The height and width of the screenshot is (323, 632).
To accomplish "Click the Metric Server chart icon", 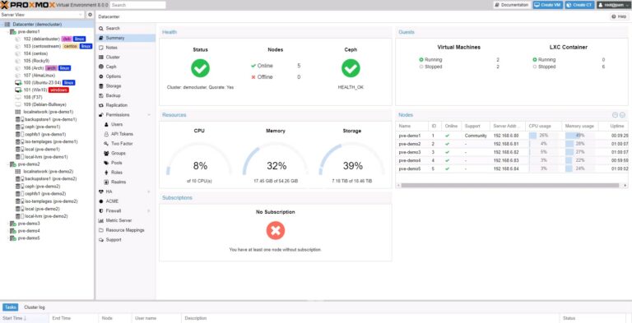I will [101, 221].
